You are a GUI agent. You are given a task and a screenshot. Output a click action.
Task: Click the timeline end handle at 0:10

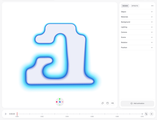point(142,114)
